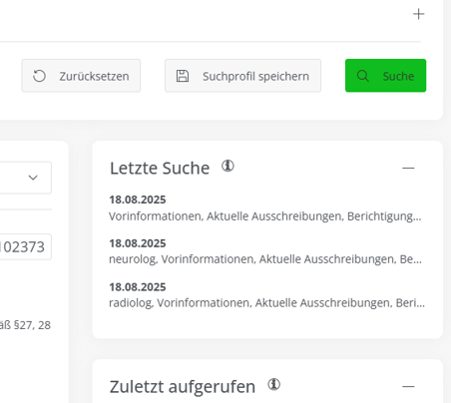The height and width of the screenshot is (403, 451).
Task: Start search with green Suche button
Action: (385, 76)
